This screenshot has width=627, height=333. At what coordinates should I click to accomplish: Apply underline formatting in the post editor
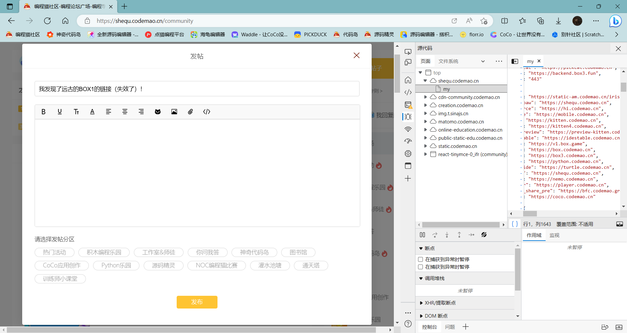[x=60, y=112]
